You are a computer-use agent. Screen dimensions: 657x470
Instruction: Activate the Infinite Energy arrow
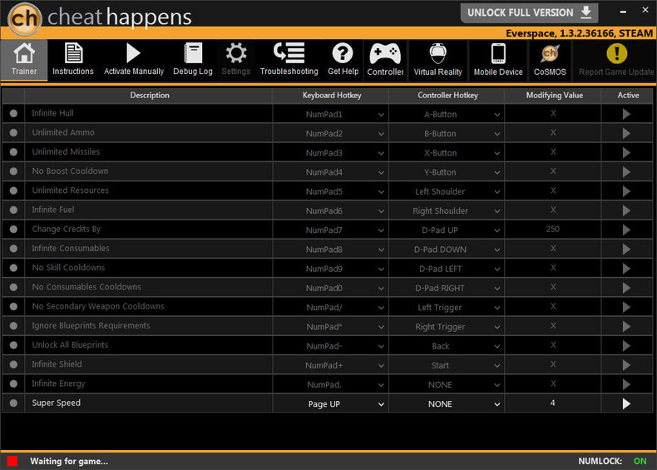tap(626, 384)
